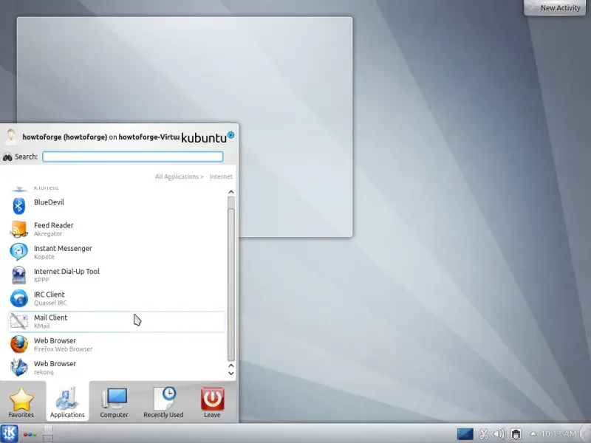Open the network management tray icon
Image resolution: width=591 pixels, height=443 pixels.
(516, 434)
